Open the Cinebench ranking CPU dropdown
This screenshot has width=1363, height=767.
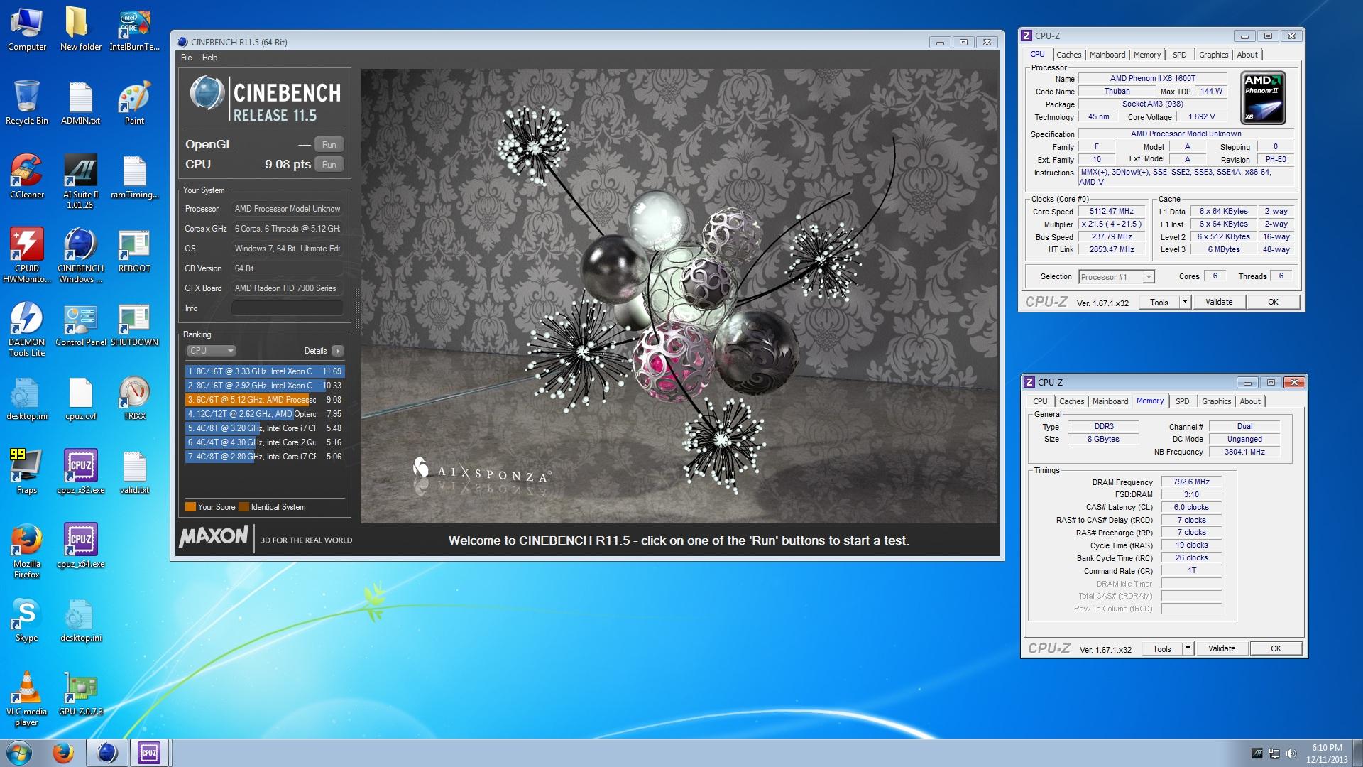click(211, 351)
